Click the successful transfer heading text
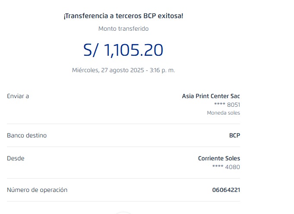Image resolution: width=294 pixels, height=214 pixels. coord(123,16)
